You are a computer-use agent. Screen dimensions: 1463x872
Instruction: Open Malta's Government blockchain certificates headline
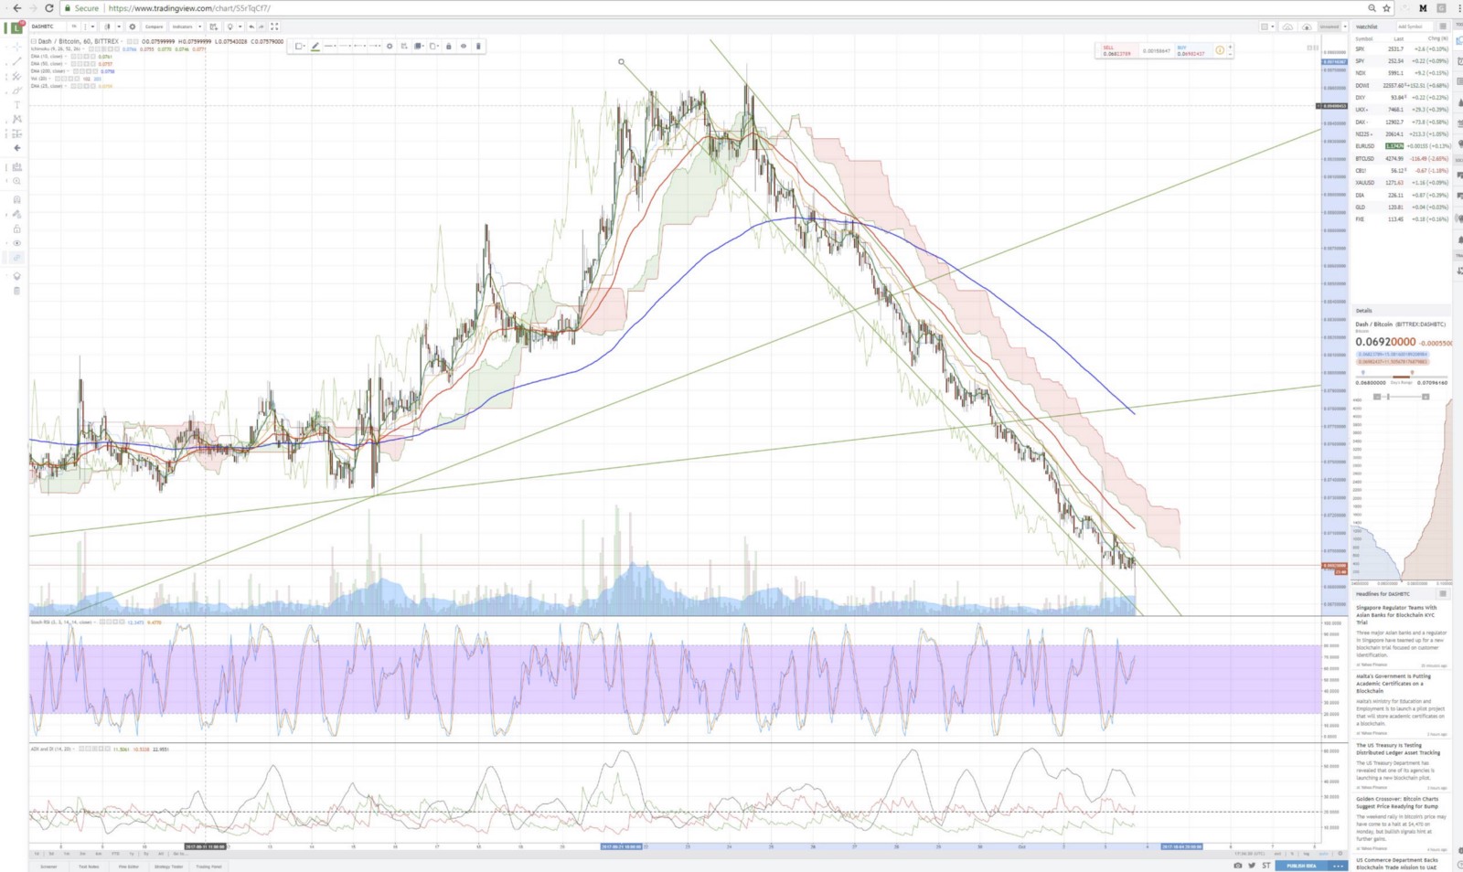[1394, 684]
